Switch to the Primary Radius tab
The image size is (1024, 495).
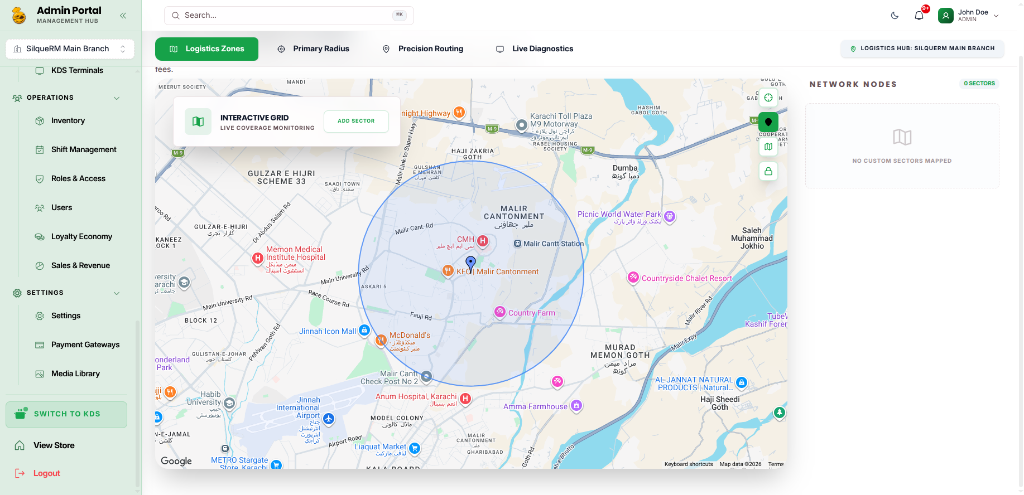(313, 49)
